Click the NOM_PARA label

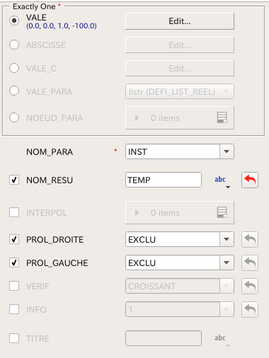50,152
